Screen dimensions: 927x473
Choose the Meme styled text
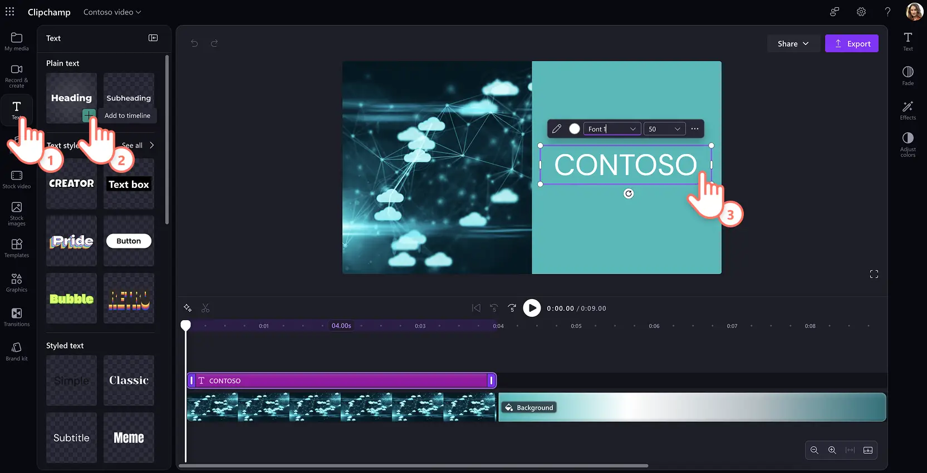[x=129, y=437]
